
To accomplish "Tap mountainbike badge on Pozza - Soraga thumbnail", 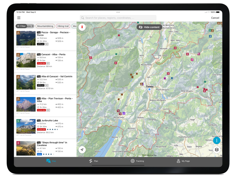I will [18, 33].
